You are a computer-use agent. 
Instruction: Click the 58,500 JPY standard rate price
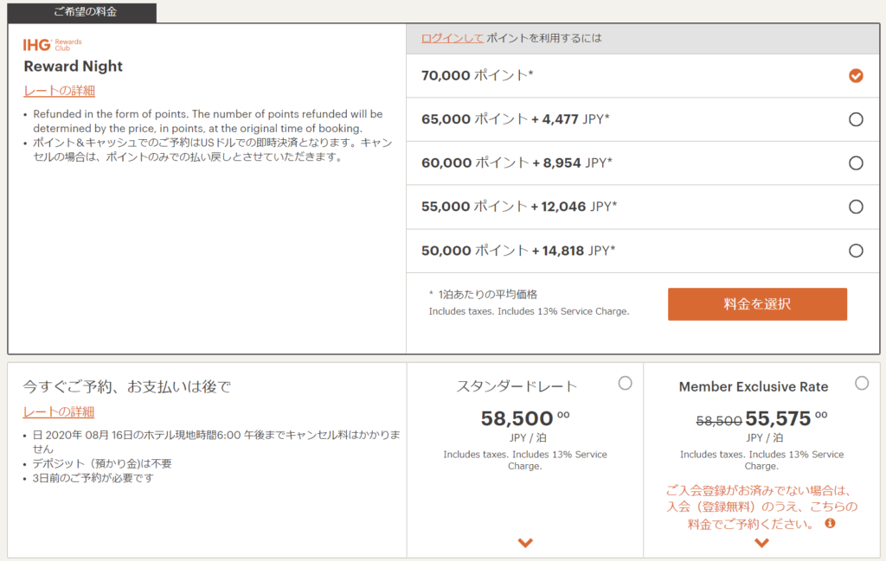[x=518, y=419]
